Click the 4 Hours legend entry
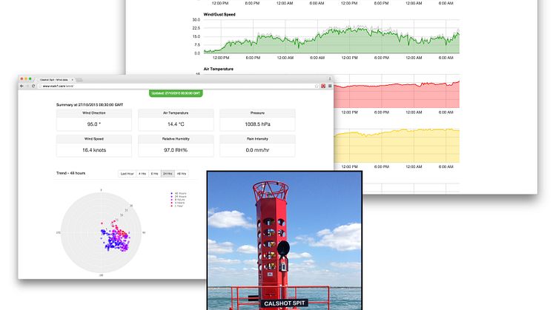 pyautogui.click(x=178, y=203)
